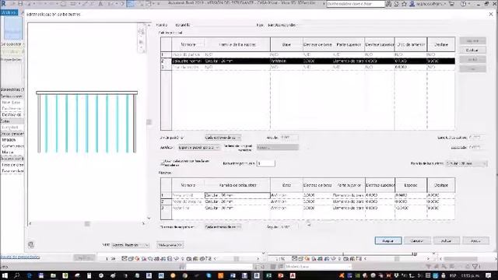Click the Nombre column header in posts table

[x=188, y=185]
